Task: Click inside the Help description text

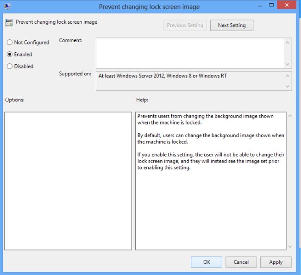Action: click(x=211, y=142)
